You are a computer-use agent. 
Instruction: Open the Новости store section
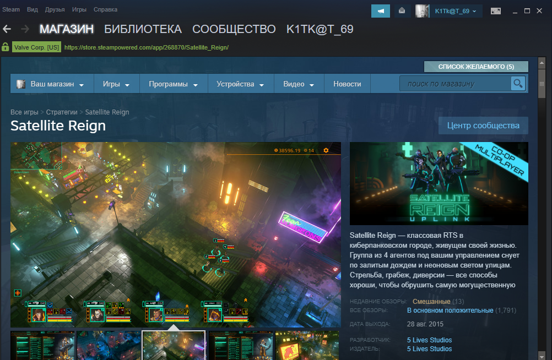347,84
